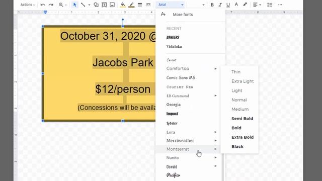This screenshot has height=181, width=322.
Task: Choose Montserrat Semi Bold weight
Action: coord(242,119)
